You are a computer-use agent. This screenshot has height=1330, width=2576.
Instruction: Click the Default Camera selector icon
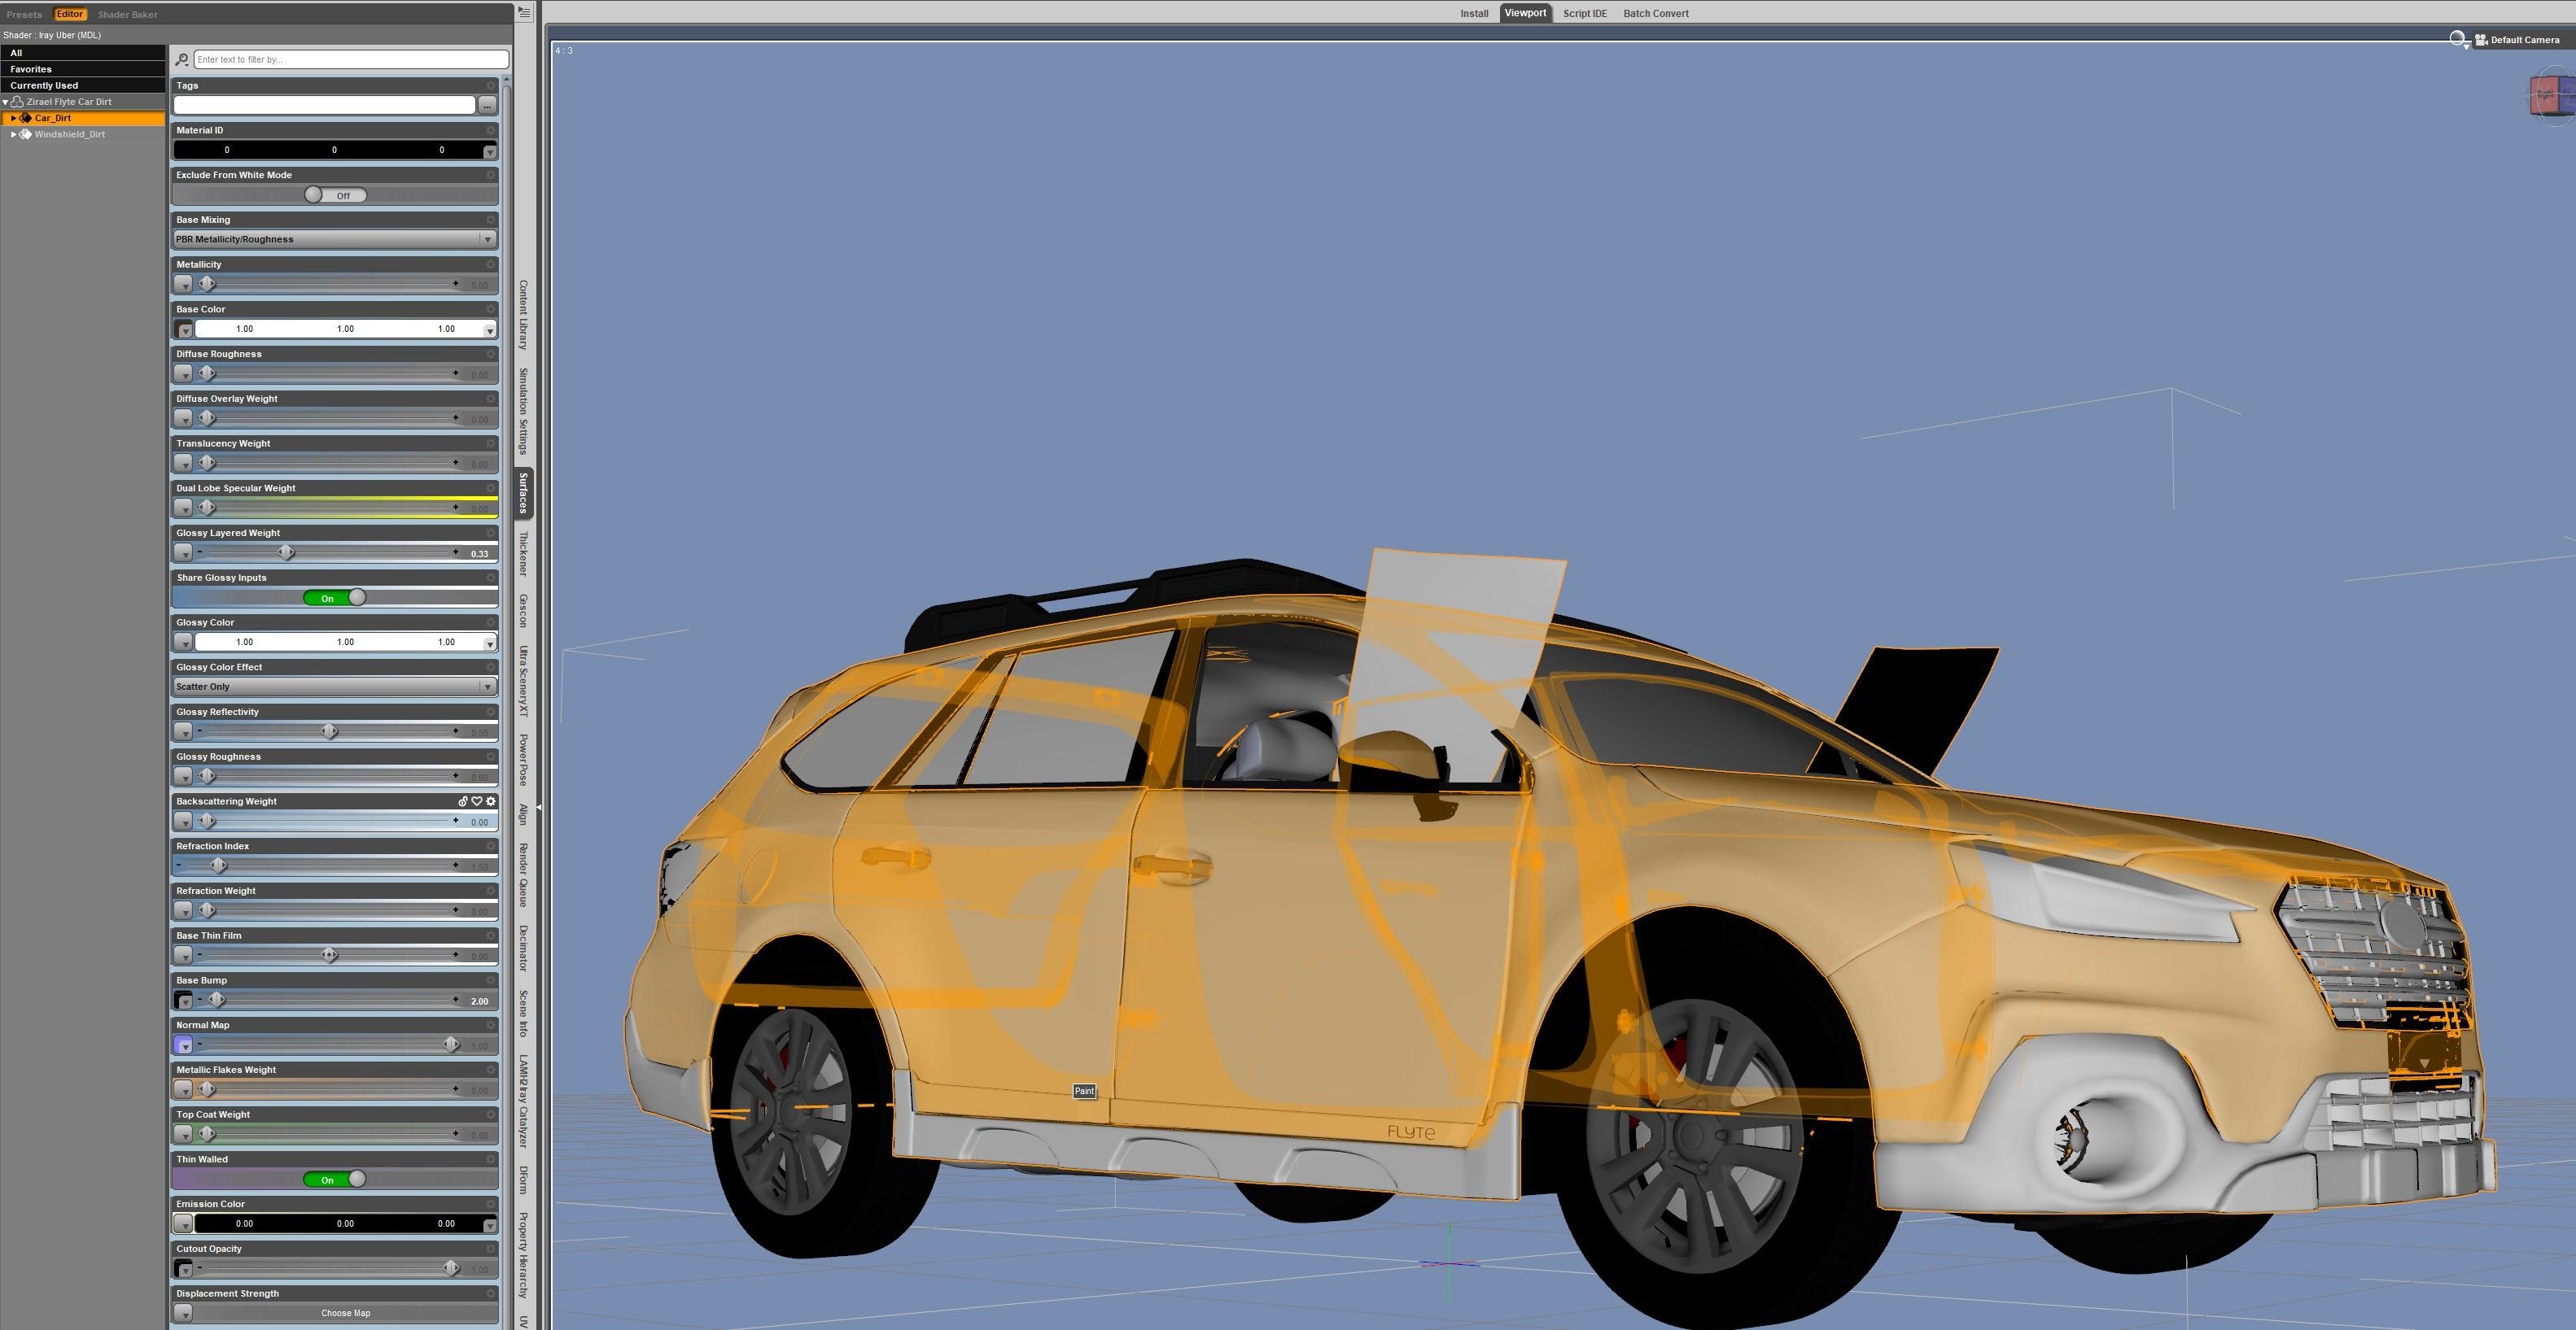[x=2481, y=40]
